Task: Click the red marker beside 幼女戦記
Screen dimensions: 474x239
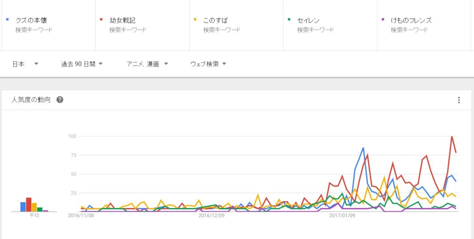Action: [101, 19]
